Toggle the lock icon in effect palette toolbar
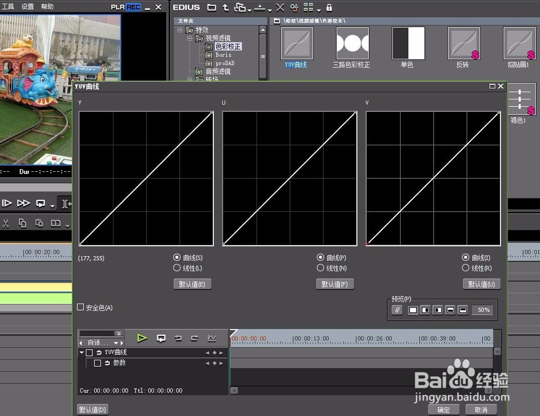Screen dimensions: 540x416 pos(329,7)
